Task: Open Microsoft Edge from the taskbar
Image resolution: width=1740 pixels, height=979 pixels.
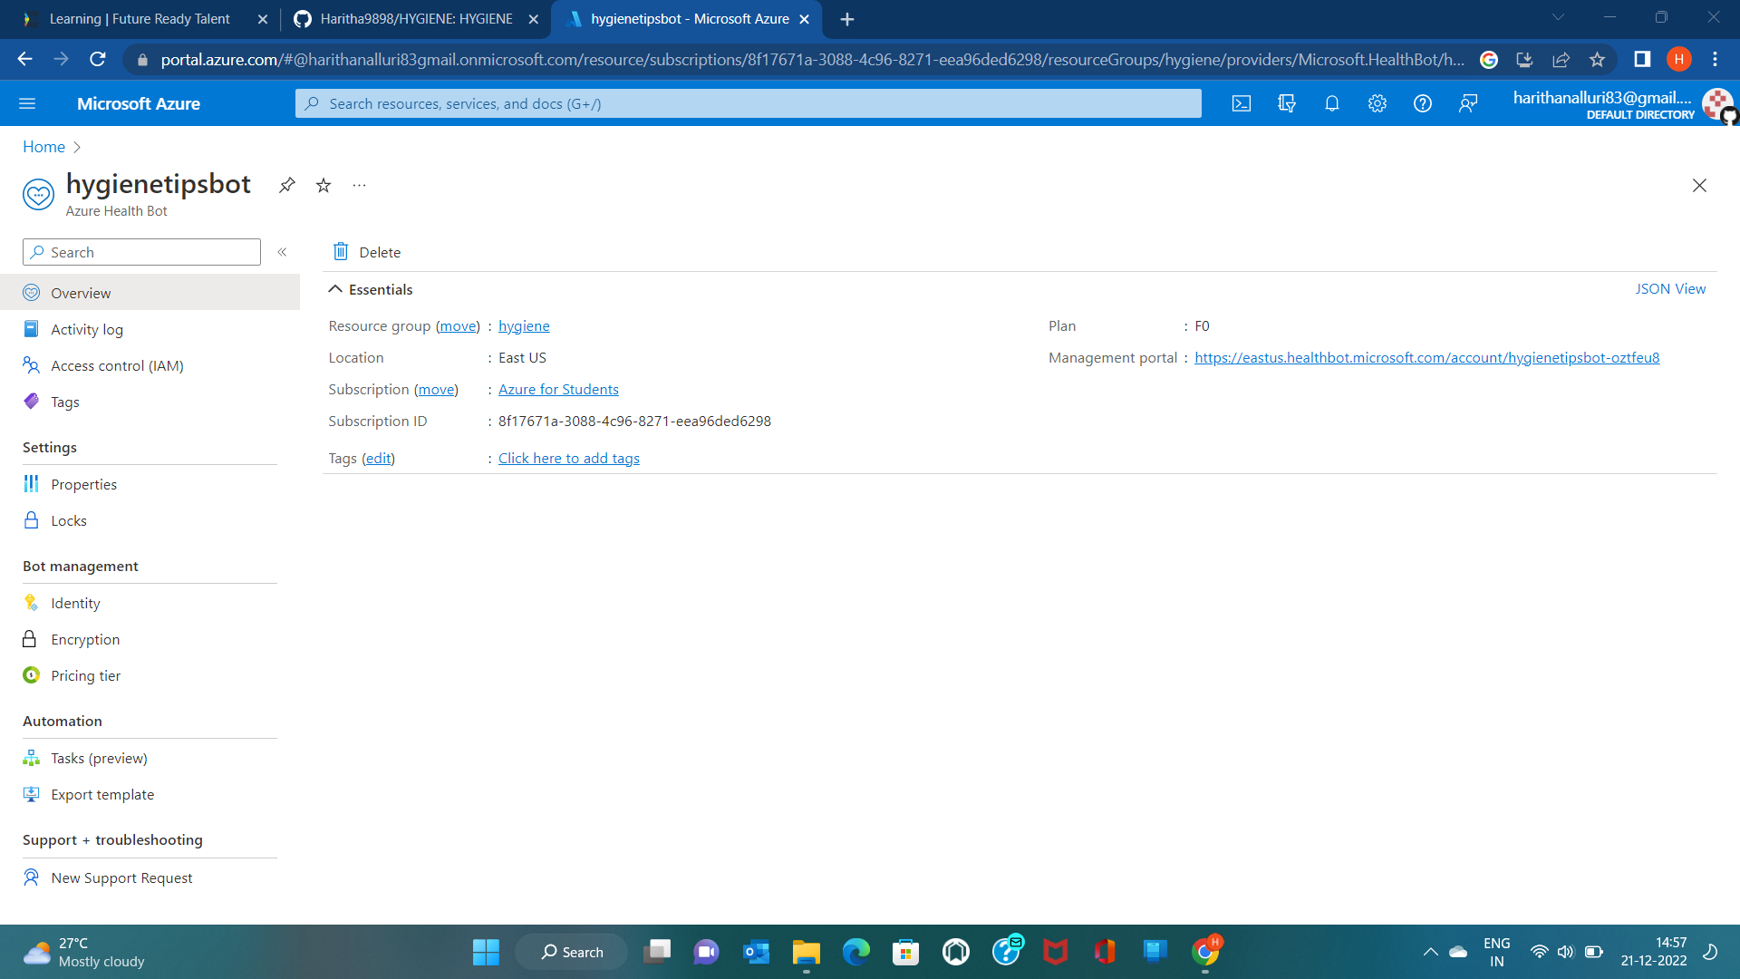Action: (x=855, y=952)
